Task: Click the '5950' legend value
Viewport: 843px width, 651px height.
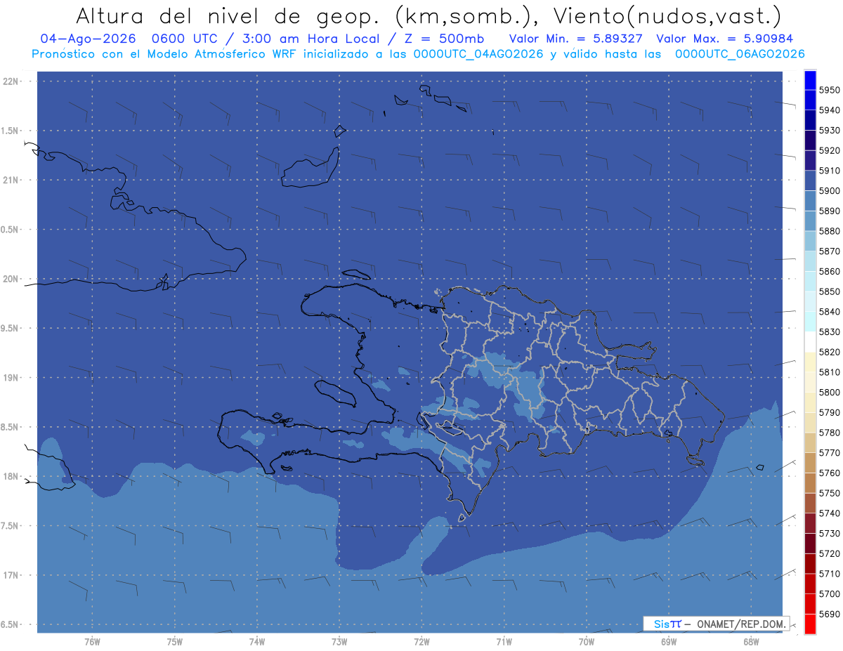Action: click(829, 90)
